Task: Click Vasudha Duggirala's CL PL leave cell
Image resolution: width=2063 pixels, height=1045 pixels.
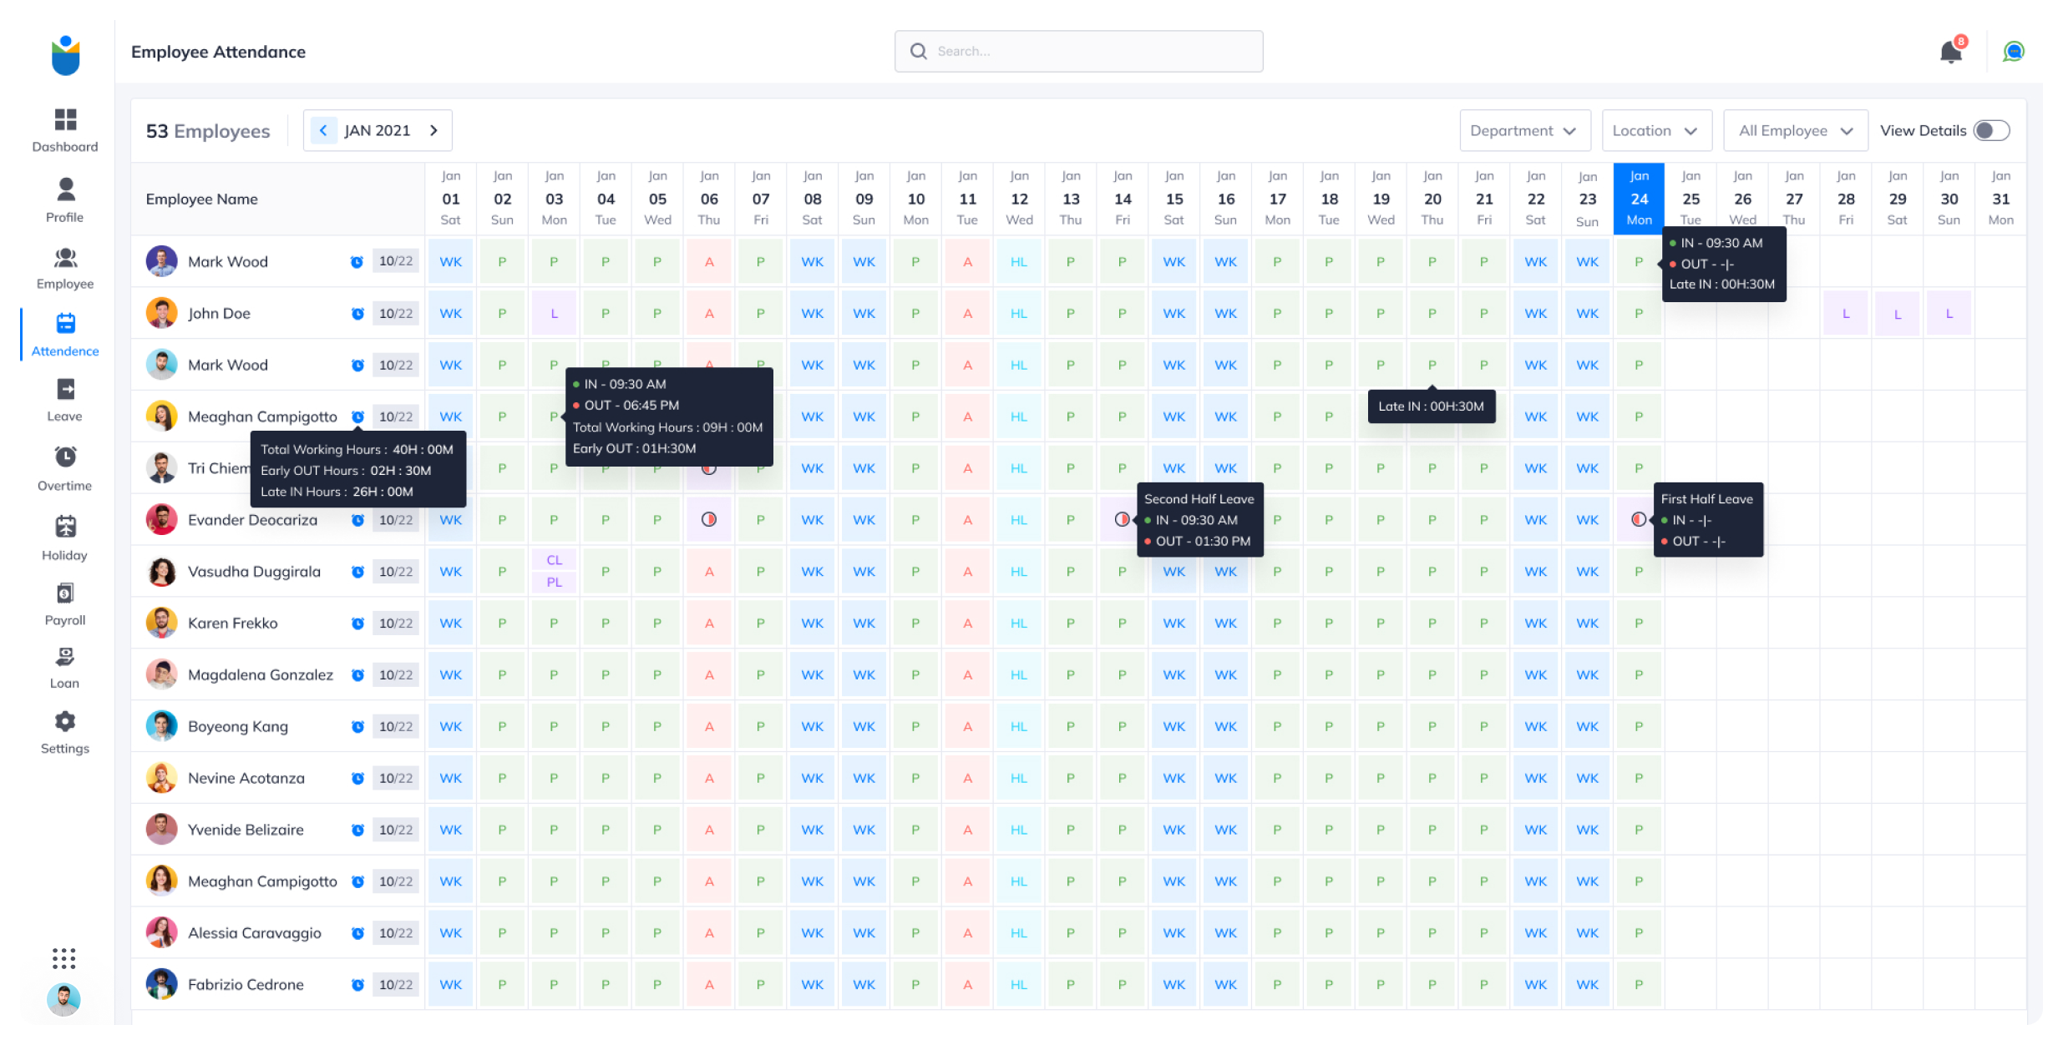Action: [554, 571]
